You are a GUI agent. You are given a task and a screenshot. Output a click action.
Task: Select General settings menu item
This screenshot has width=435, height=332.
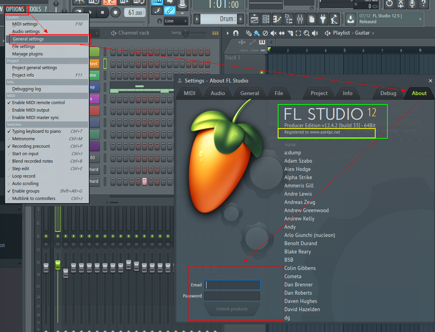click(47, 39)
